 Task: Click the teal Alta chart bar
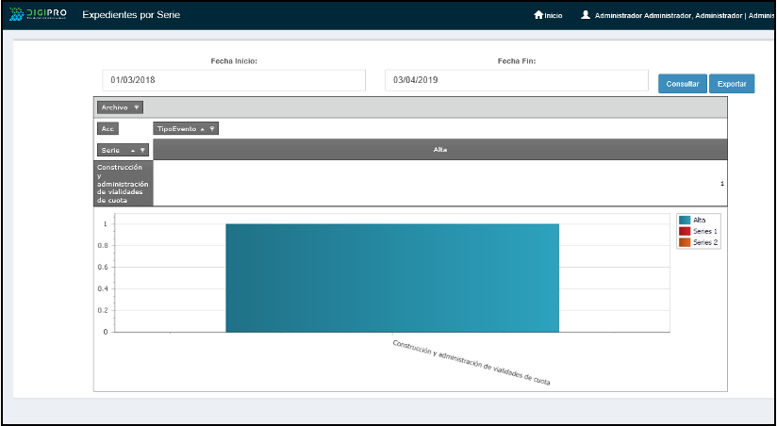pyautogui.click(x=392, y=277)
